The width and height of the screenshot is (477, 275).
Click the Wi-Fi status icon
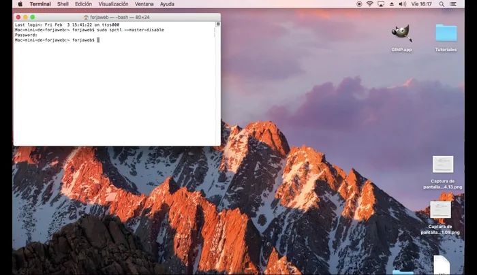[370, 4]
